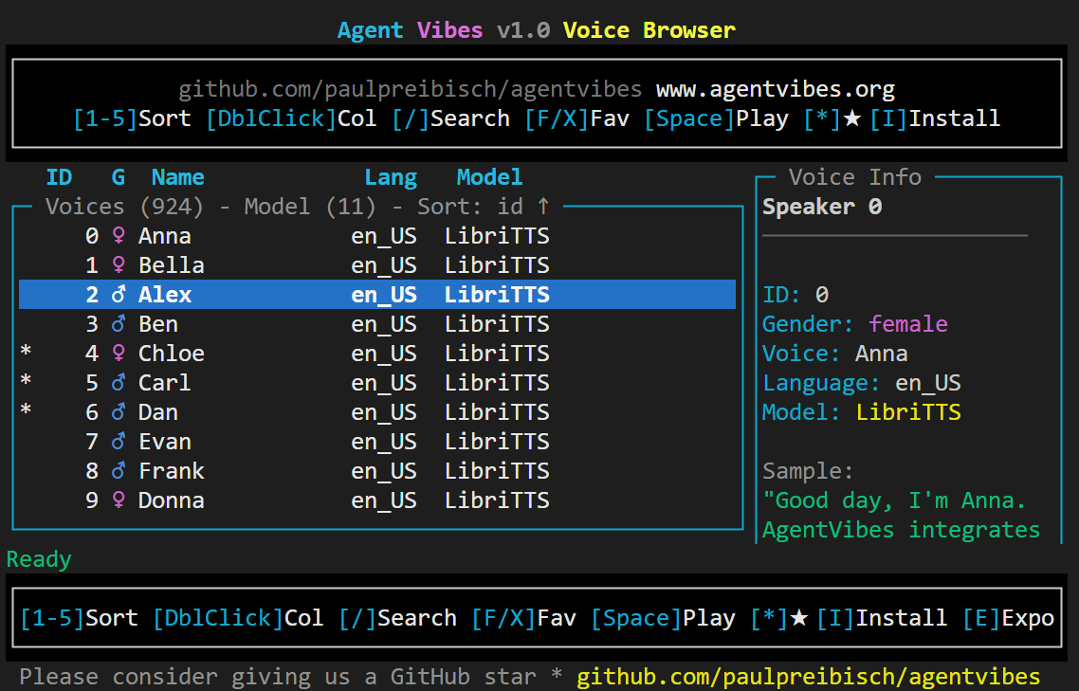
Task: Click [/]Search in the bottom shortcut bar
Action: pos(398,618)
